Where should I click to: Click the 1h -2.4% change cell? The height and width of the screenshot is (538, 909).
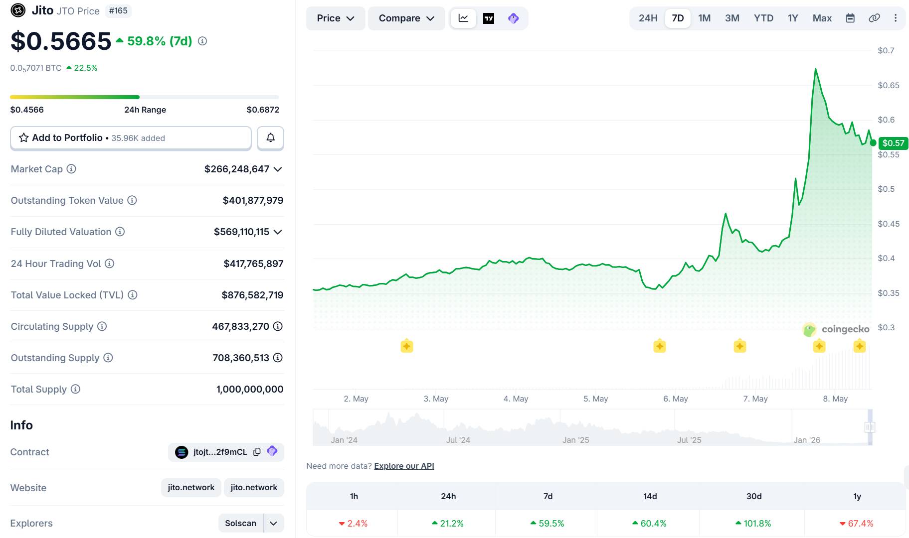354,523
